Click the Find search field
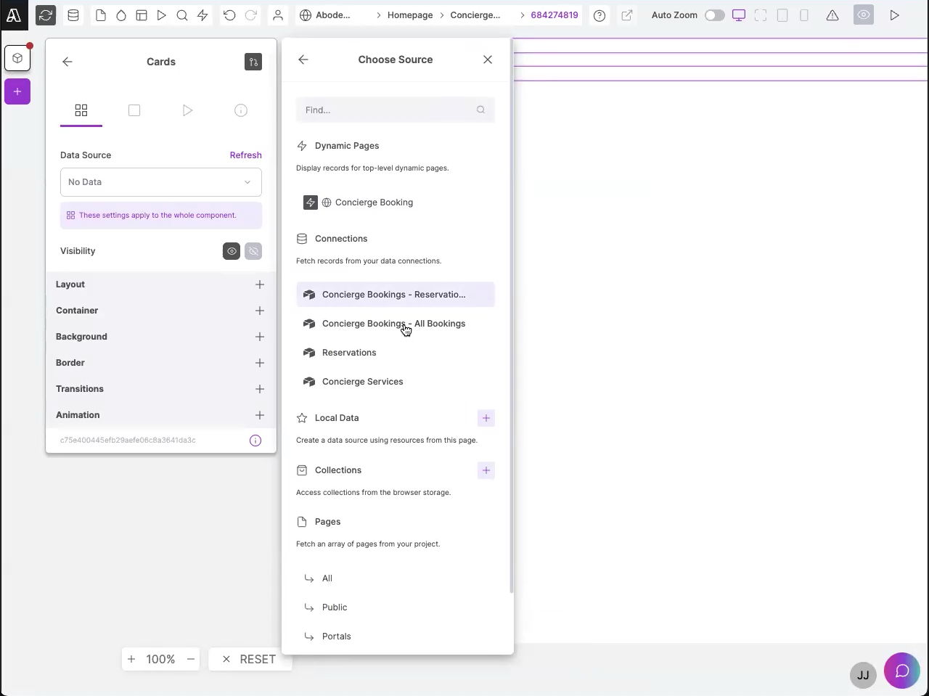 click(x=396, y=110)
